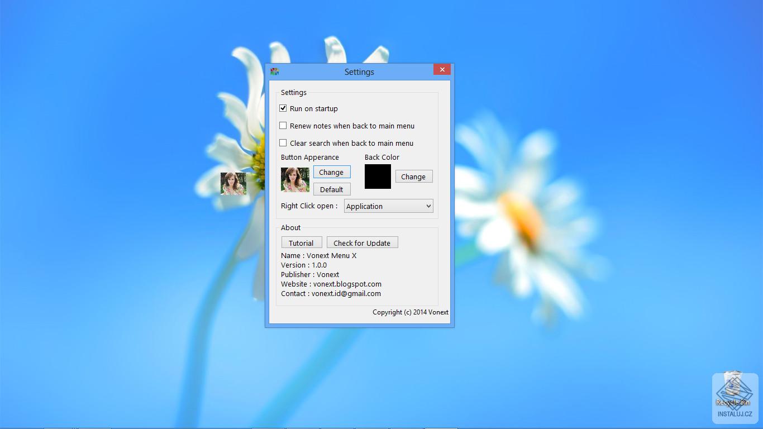Open the Tutorial
Image resolution: width=763 pixels, height=429 pixels.
click(x=302, y=243)
